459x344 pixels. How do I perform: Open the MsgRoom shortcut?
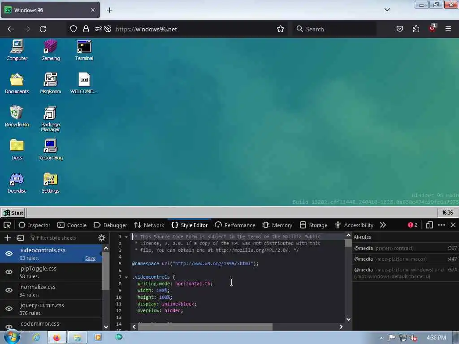pyautogui.click(x=50, y=83)
